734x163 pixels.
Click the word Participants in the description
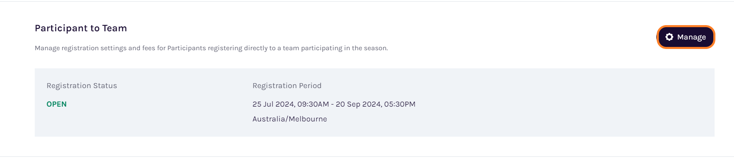pos(186,48)
